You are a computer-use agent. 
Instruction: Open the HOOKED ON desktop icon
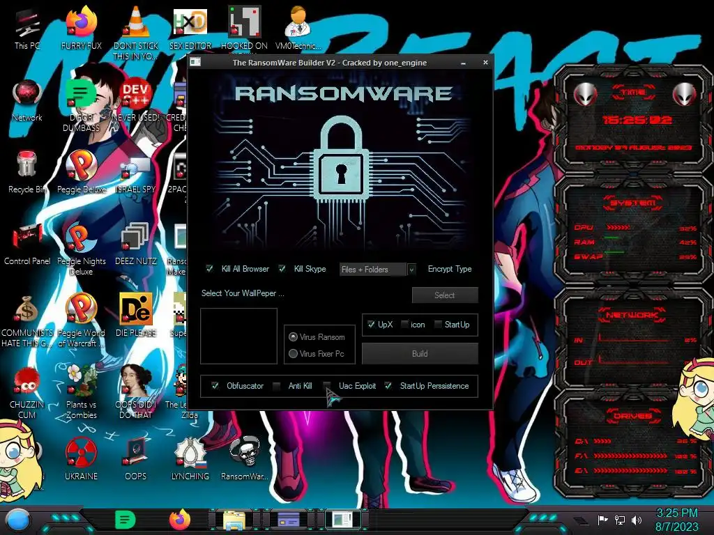244,28
